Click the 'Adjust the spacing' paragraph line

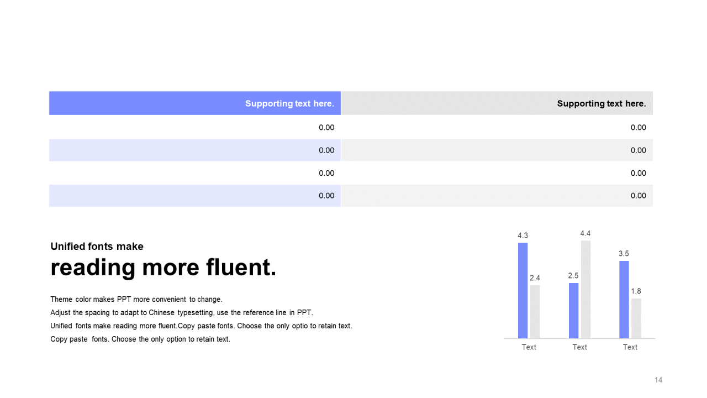pyautogui.click(x=182, y=313)
